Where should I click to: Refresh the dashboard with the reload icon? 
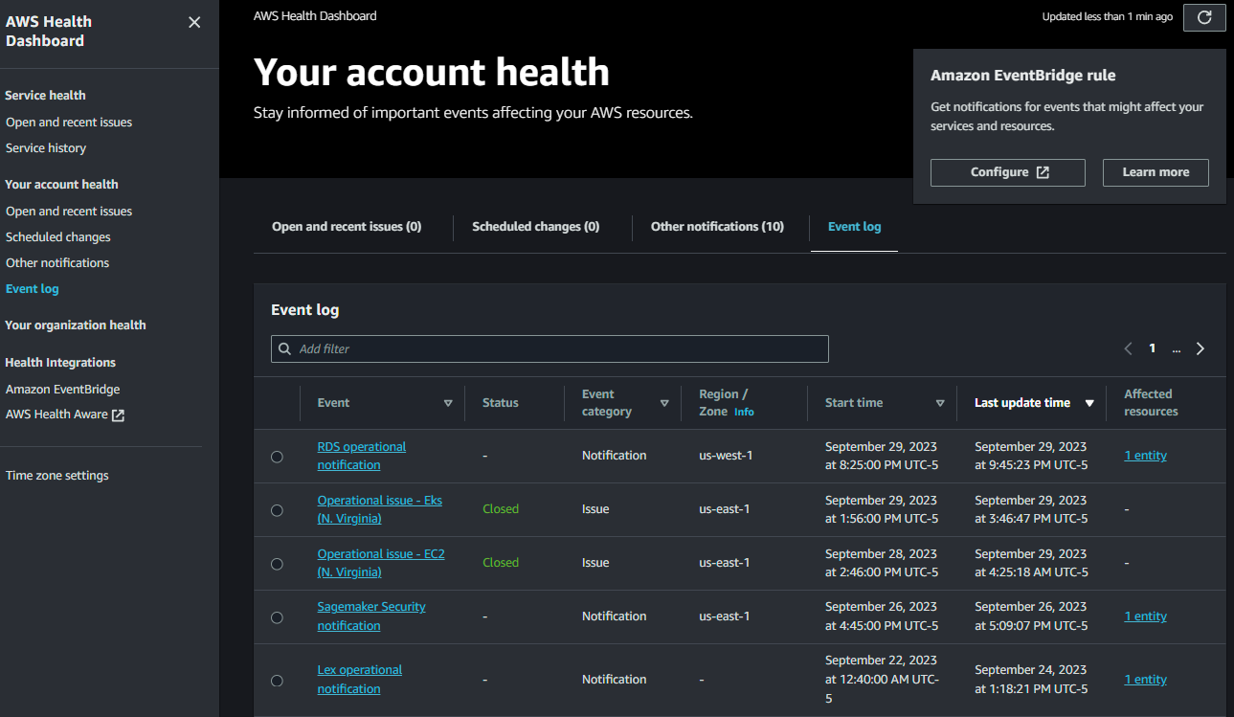[1204, 17]
